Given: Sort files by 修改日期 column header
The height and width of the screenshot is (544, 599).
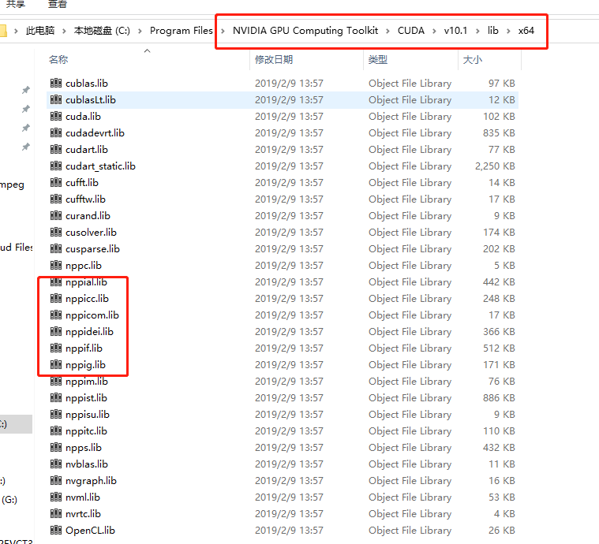Looking at the screenshot, I should (274, 60).
